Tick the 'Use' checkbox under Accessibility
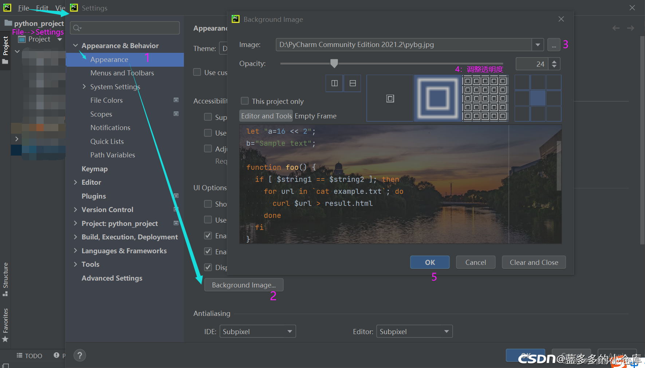The image size is (645, 368). (x=208, y=133)
